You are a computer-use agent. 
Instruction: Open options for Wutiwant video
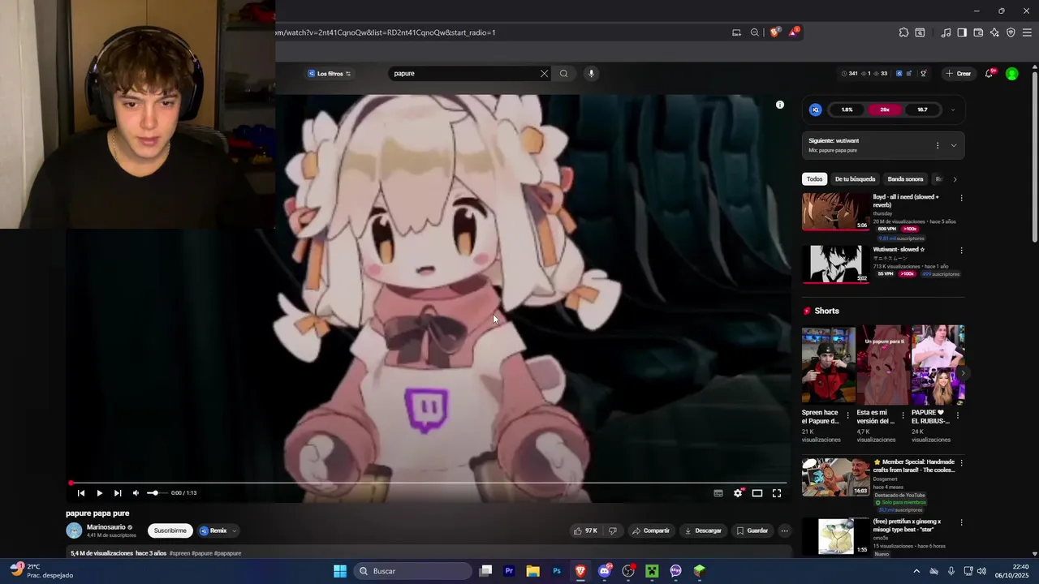coord(961,251)
